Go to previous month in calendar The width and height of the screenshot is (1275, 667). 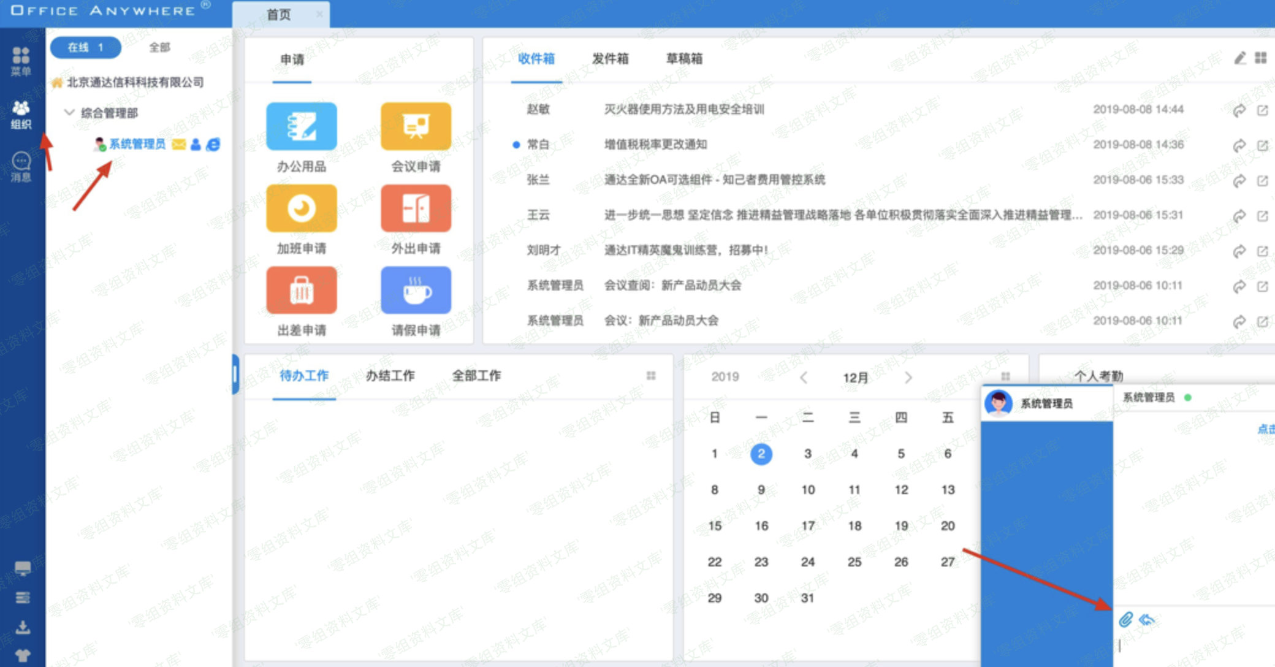[x=804, y=378]
